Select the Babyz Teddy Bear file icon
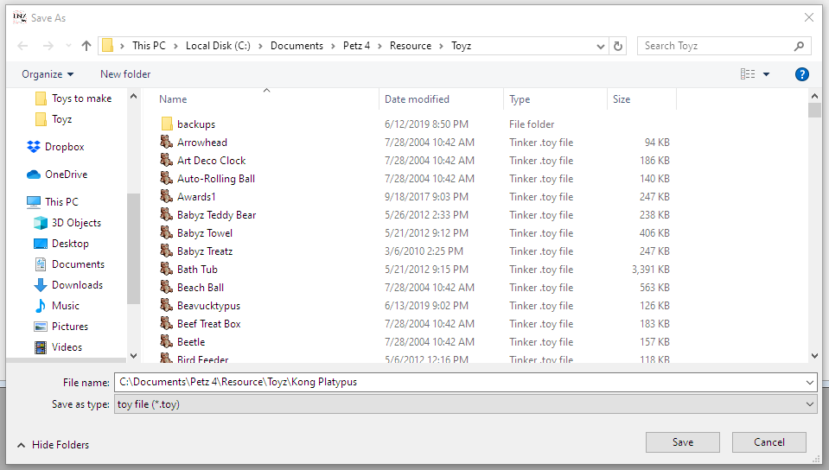Screen dimensions: 829x470 pyautogui.click(x=167, y=214)
